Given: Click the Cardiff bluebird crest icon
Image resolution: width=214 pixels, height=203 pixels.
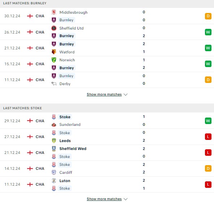Looking at the screenshot, I should [54, 172].
